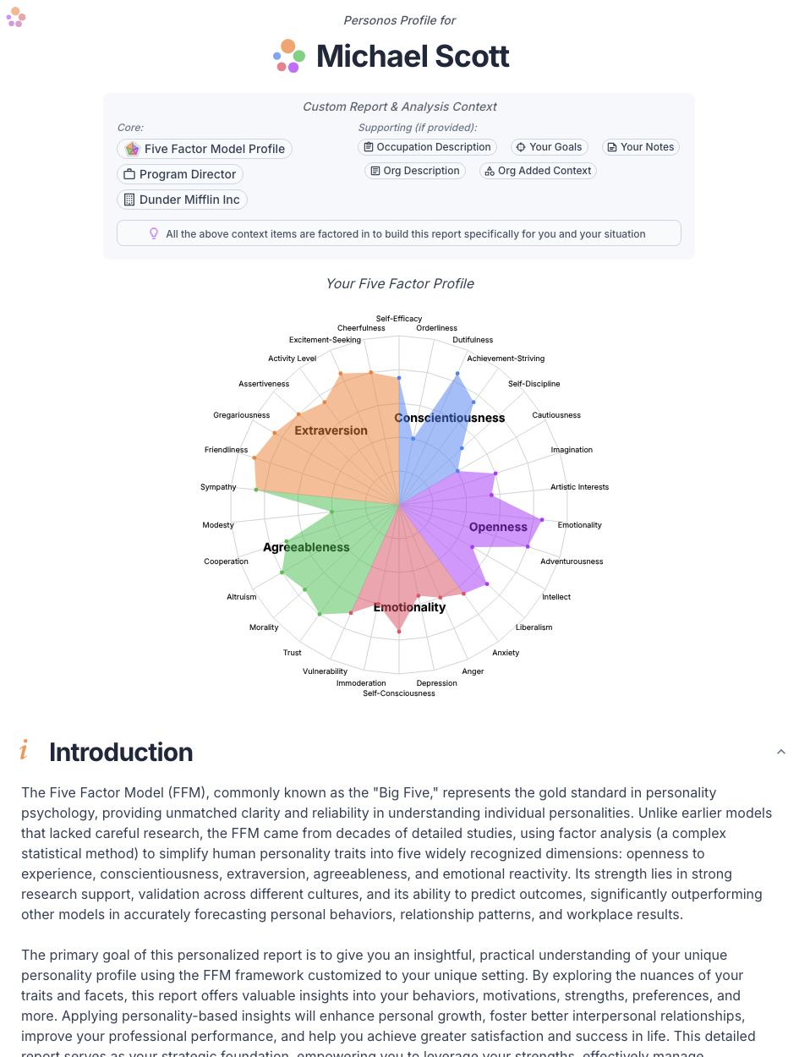Click the lightbulb icon in the context note

tap(154, 233)
